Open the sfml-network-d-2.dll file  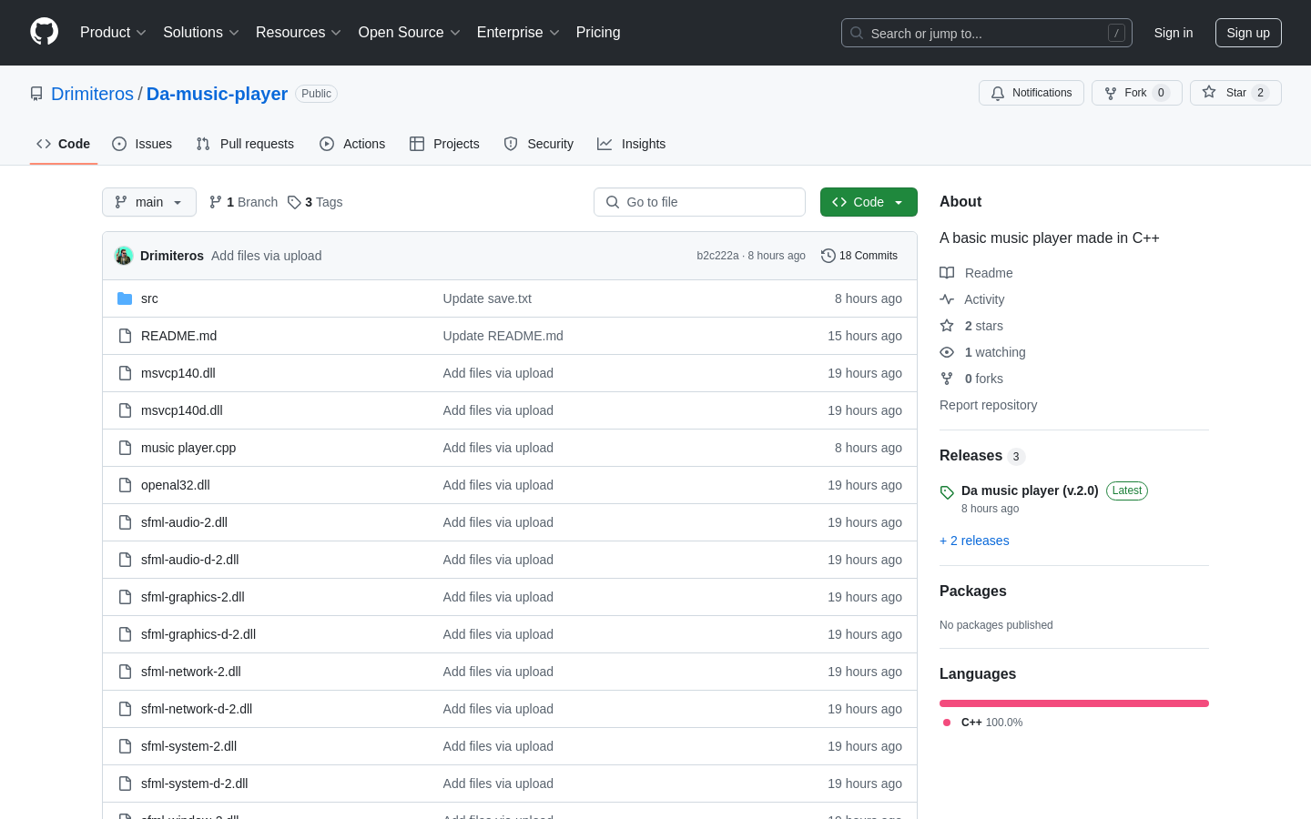click(197, 709)
